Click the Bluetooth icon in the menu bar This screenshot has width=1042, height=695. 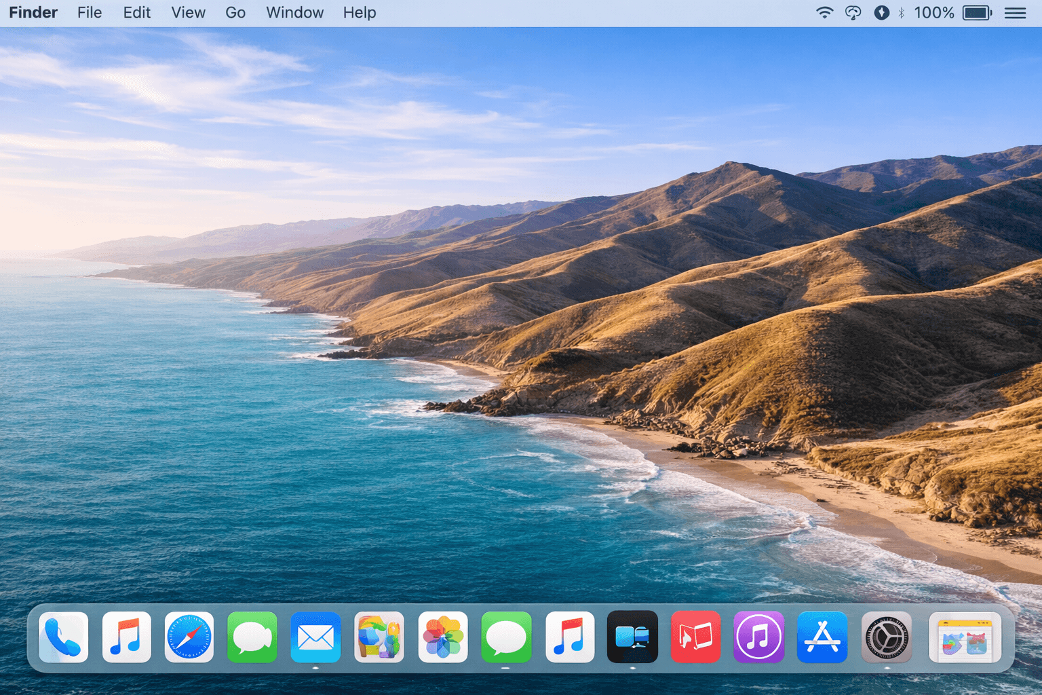[902, 12]
